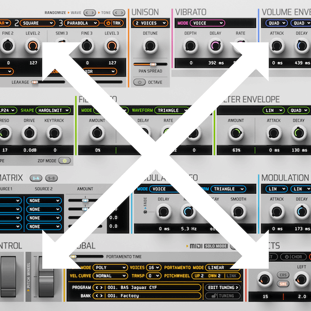Switch the matrix to slots 1-4
The height and width of the screenshot is (311, 311).
tap(36, 178)
